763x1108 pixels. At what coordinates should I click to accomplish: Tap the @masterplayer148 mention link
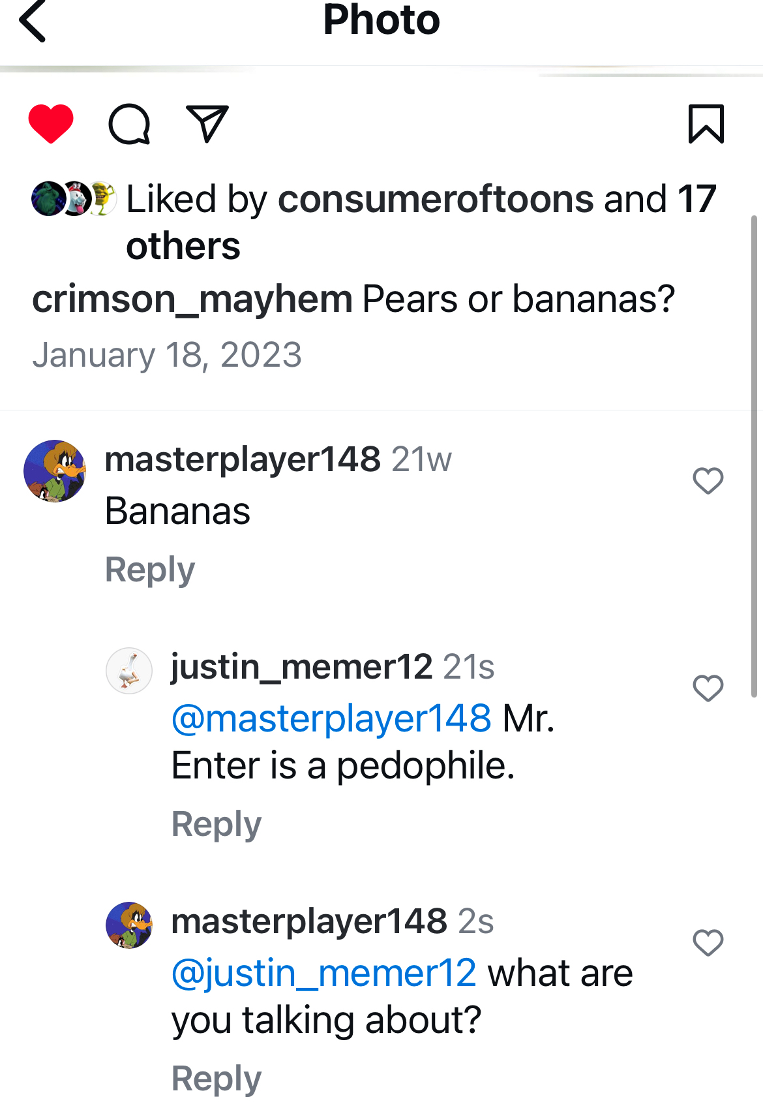pos(331,718)
